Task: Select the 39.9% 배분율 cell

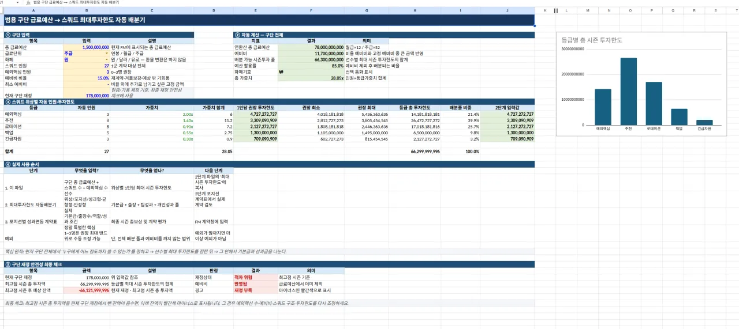Action: click(x=461, y=120)
